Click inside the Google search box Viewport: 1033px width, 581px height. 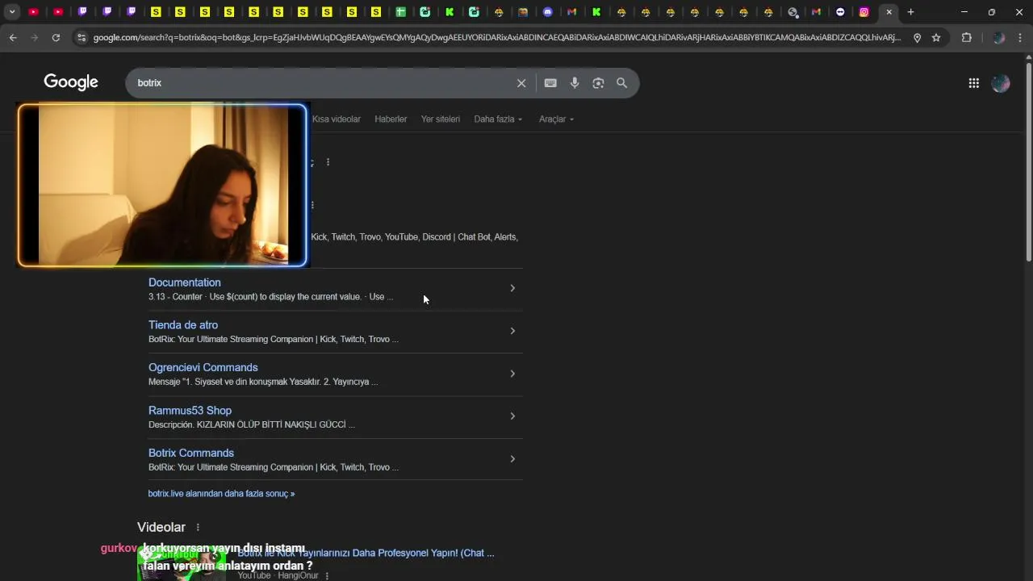[x=323, y=83]
